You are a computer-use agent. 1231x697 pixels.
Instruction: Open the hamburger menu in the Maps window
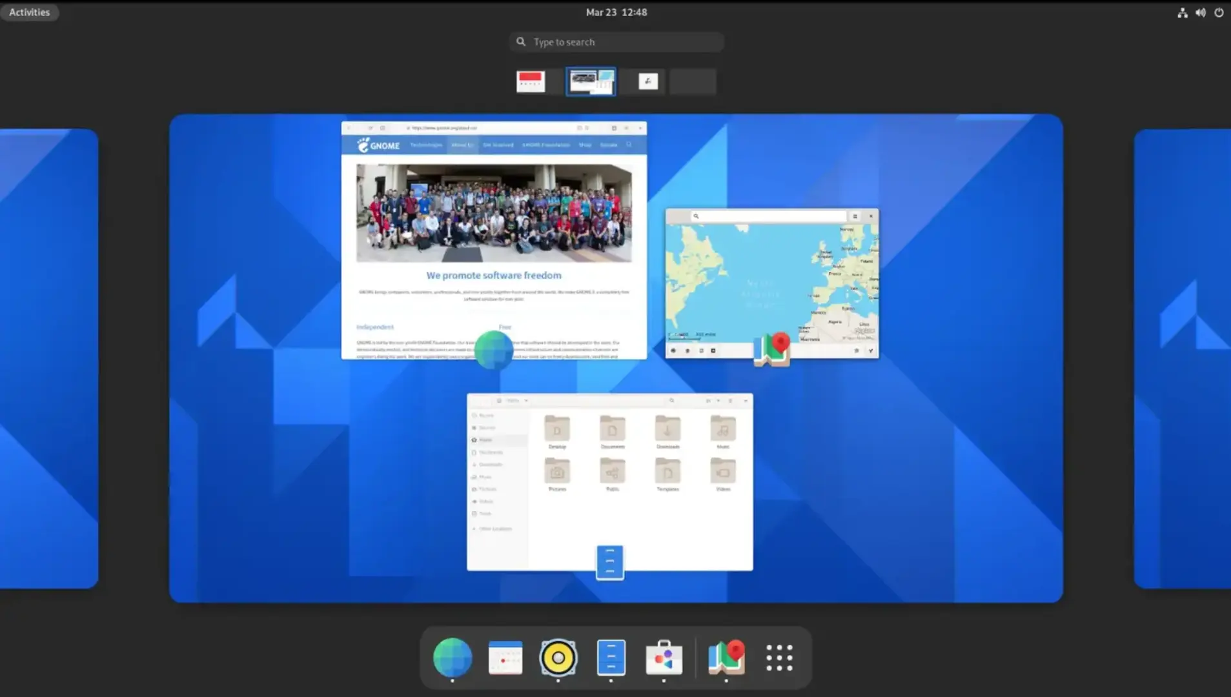click(856, 216)
